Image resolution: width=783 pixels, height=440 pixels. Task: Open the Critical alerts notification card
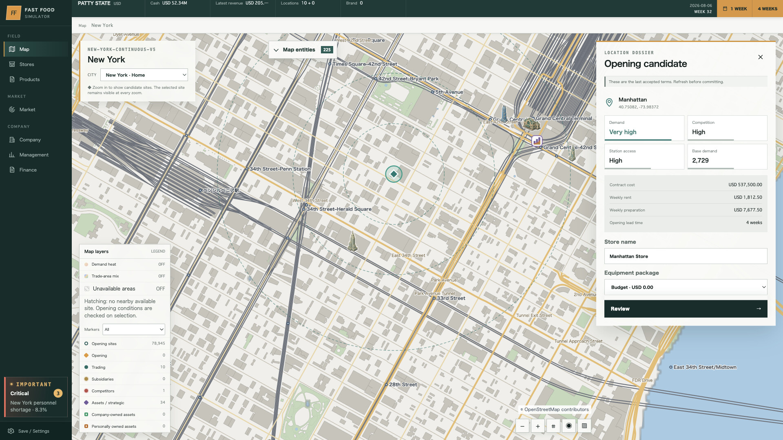coord(36,397)
